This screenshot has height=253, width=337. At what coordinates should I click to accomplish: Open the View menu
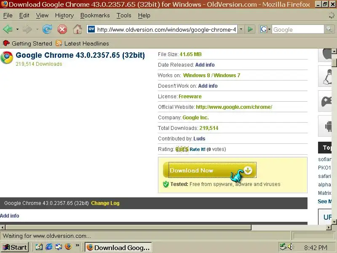(x=42, y=16)
